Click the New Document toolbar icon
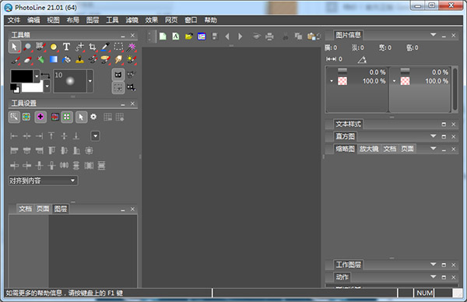The image size is (467, 302). tap(163, 37)
